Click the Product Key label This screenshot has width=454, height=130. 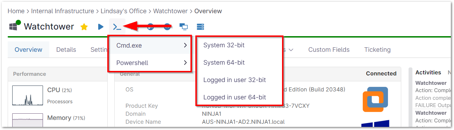coord(142,106)
